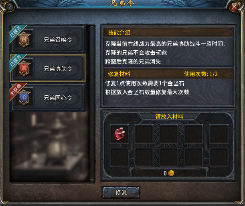Click the help question mark icon
Screen dimensions: 245x206
[x=10, y=7]
